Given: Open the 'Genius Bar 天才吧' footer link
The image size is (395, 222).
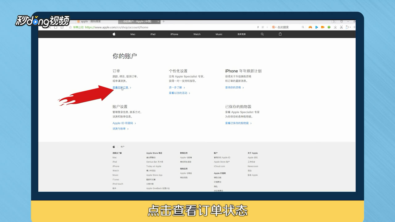Looking at the screenshot, I should [x=155, y=162].
